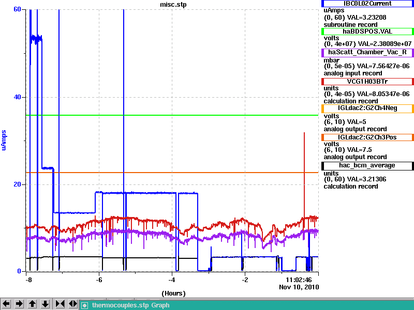Select the IGLdac2:G2Ch3Pos legend entry
This screenshot has width=414, height=310.
point(367,137)
